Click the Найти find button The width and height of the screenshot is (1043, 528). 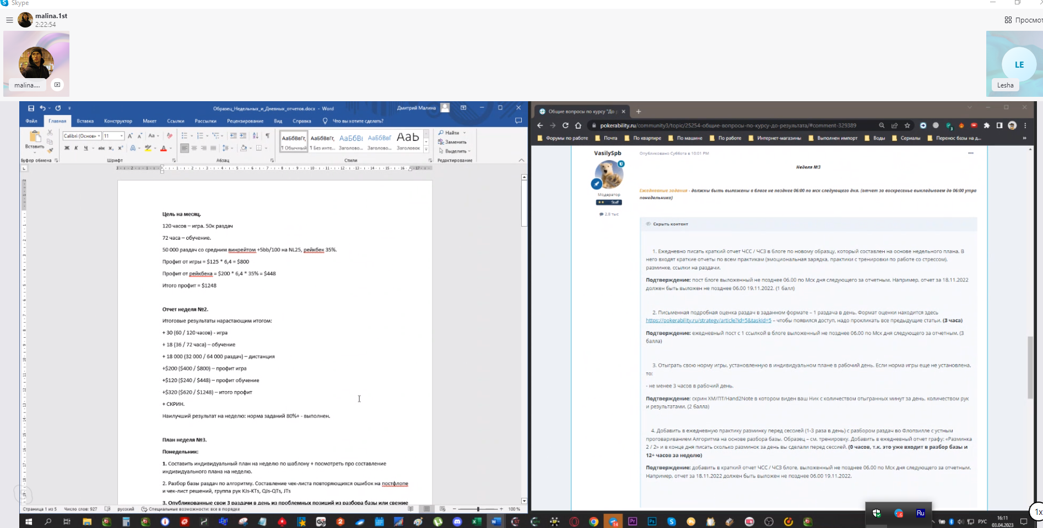tap(448, 133)
